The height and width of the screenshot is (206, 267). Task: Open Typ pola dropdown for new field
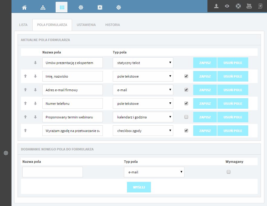click(154, 172)
